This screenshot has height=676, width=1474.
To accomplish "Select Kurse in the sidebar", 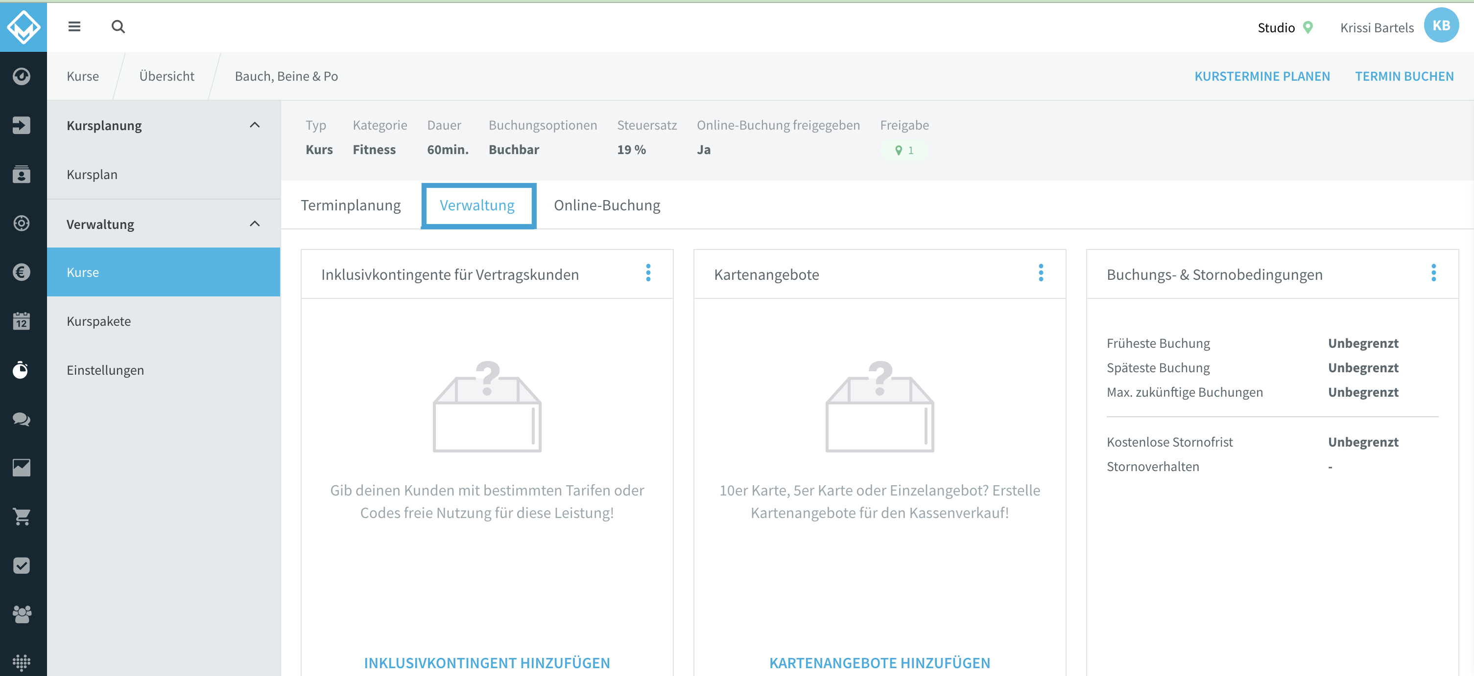I will [x=164, y=272].
